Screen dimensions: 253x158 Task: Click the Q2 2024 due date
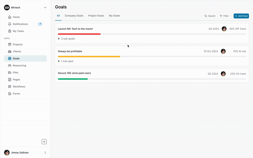(x=213, y=74)
